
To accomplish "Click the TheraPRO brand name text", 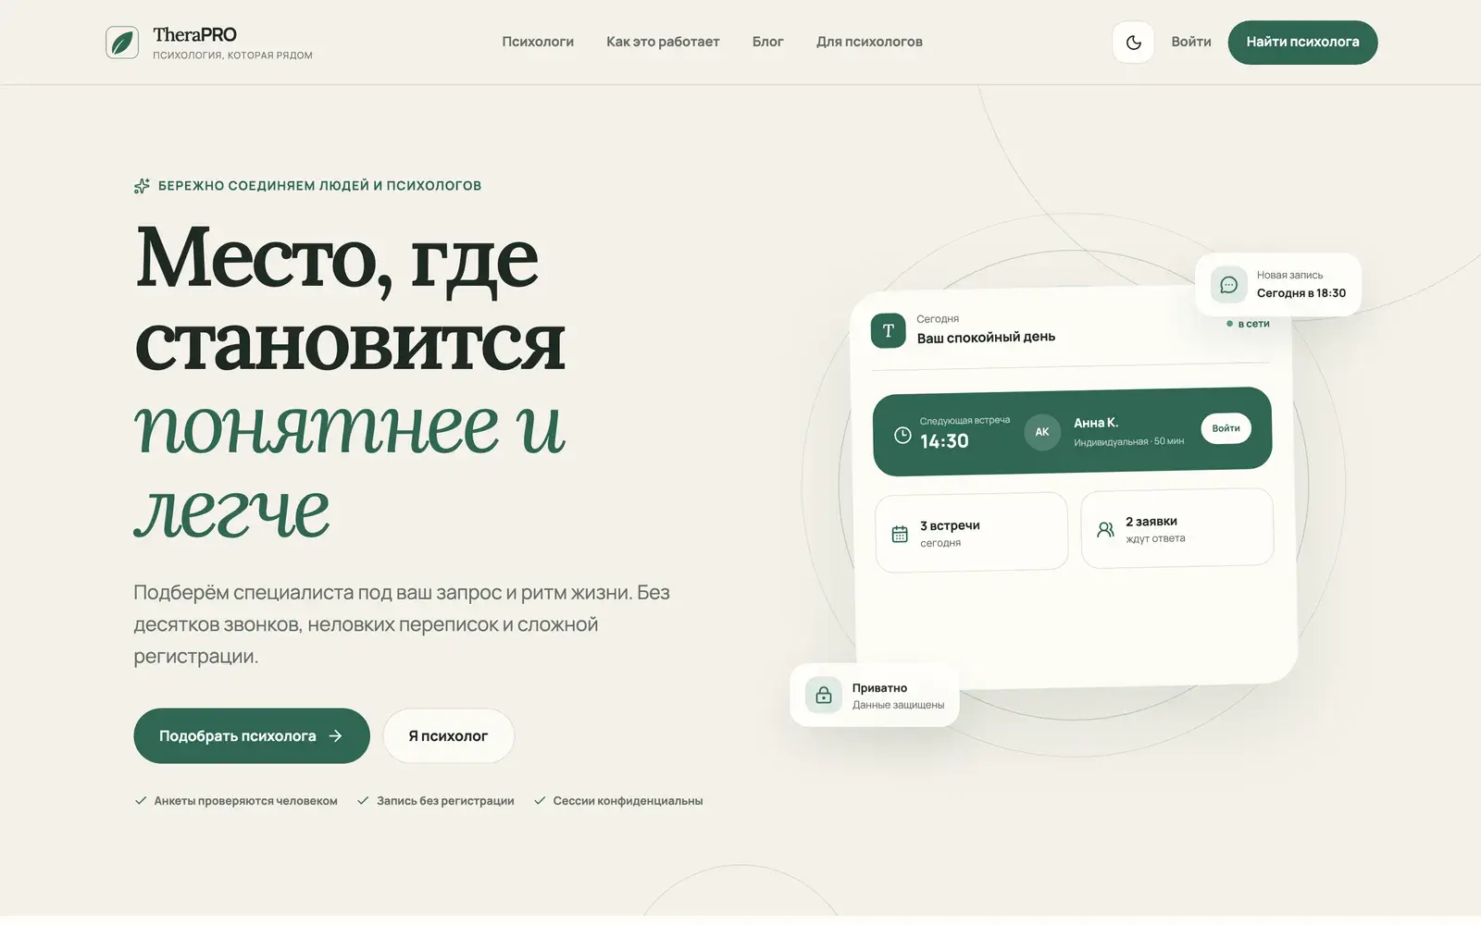I will [194, 34].
